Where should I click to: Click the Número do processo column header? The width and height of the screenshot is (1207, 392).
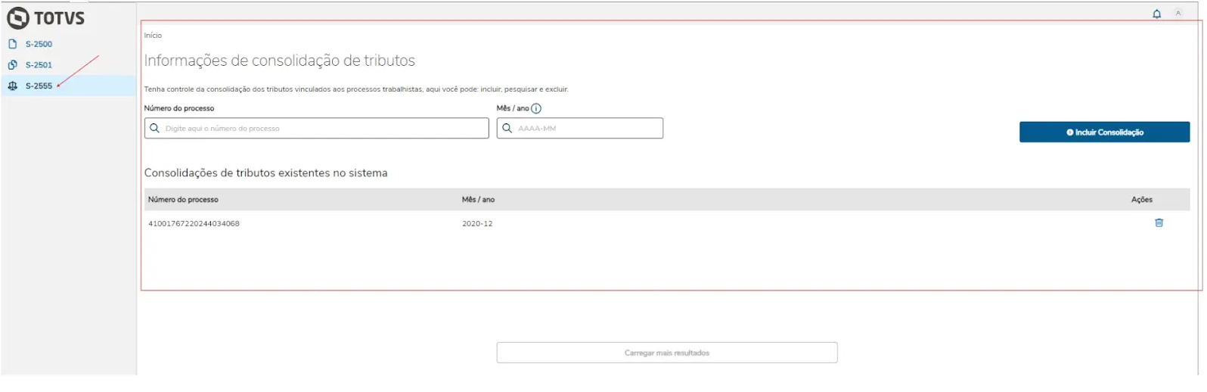183,200
